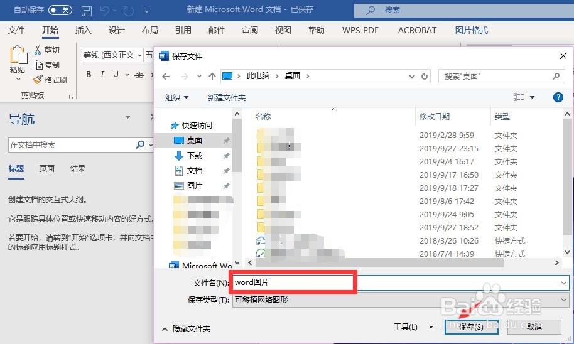
Task: Click the Forward arrow in save dialog
Action: coord(184,76)
